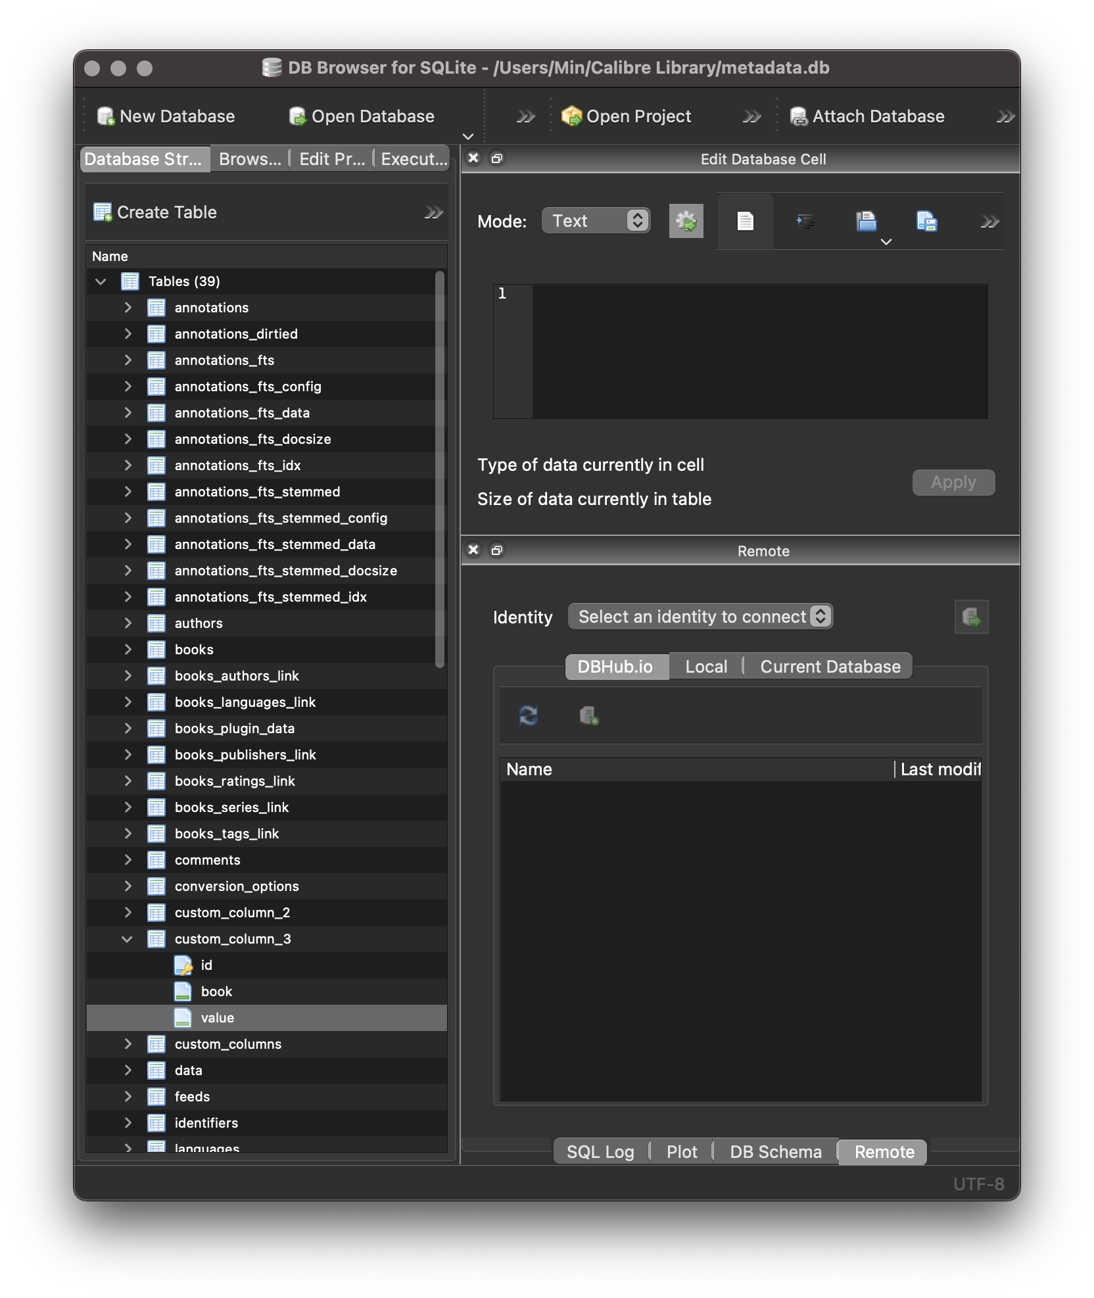Image resolution: width=1094 pixels, height=1298 pixels.
Task: Switch to the Current Database tab
Action: [x=830, y=667]
